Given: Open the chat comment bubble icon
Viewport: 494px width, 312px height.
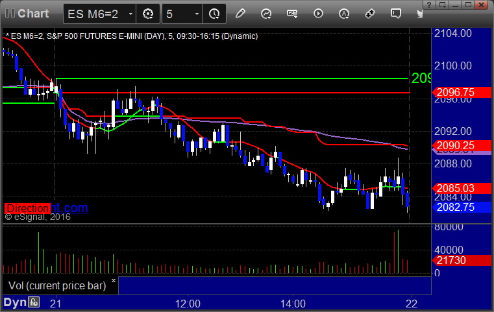Looking at the screenshot, I should point(396,14).
